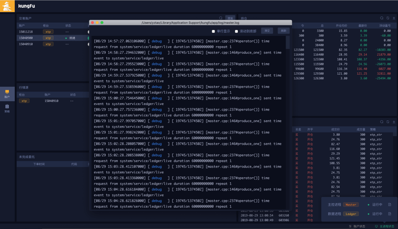Enable the 滚动到底部 checkbox
Image resolution: width=398 pixels, height=229 pixels.
click(x=236, y=31)
